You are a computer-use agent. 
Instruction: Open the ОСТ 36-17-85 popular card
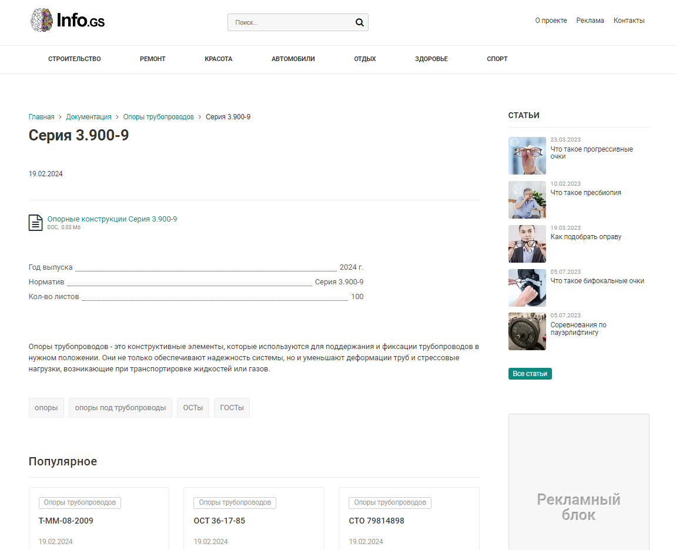point(219,521)
